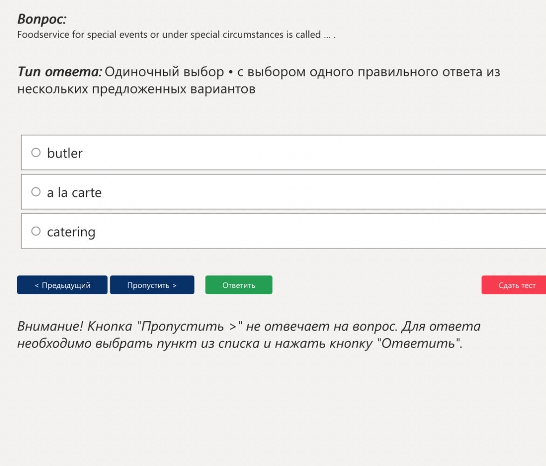Click the a la carte answer text
Screen dimensions: 546x466
[x=74, y=192]
